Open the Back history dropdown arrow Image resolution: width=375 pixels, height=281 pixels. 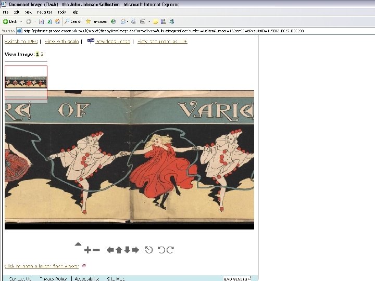tap(21, 21)
